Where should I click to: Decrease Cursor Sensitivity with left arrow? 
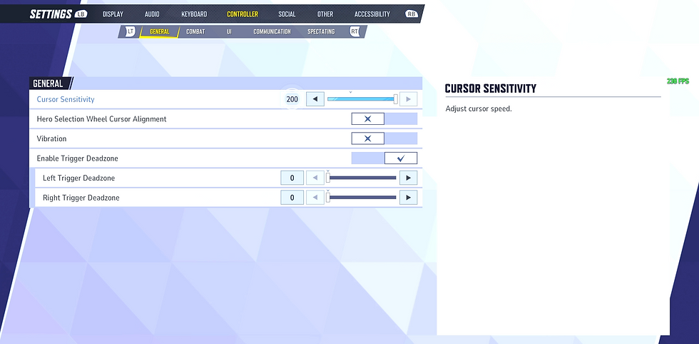point(315,99)
